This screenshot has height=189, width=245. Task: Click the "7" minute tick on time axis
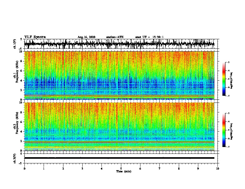tap(160, 169)
